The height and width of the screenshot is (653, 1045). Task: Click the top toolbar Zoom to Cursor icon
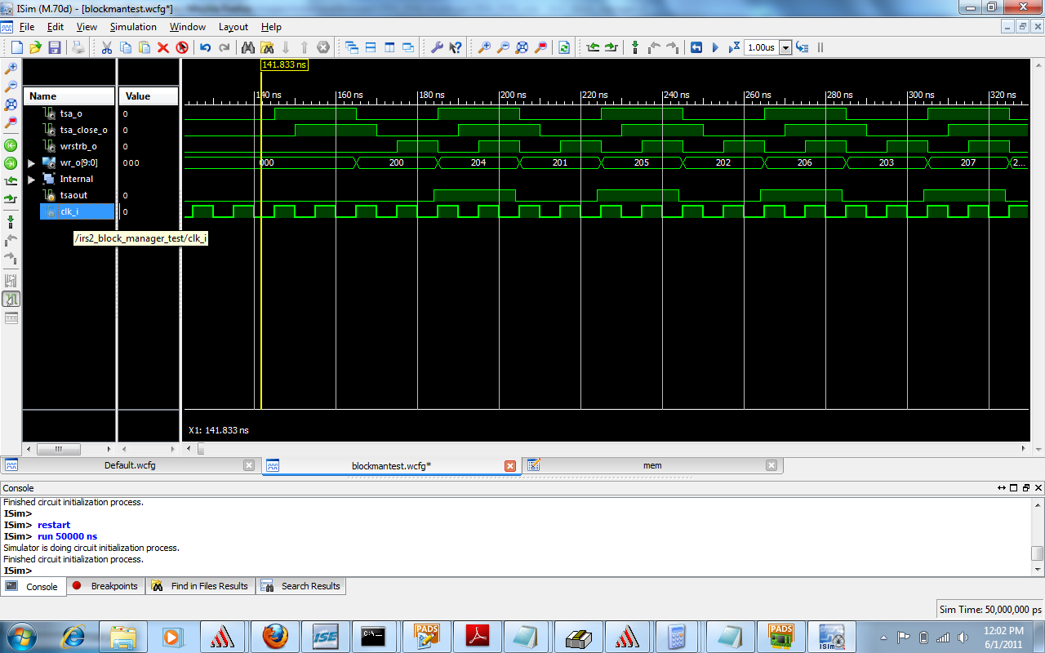click(x=540, y=47)
